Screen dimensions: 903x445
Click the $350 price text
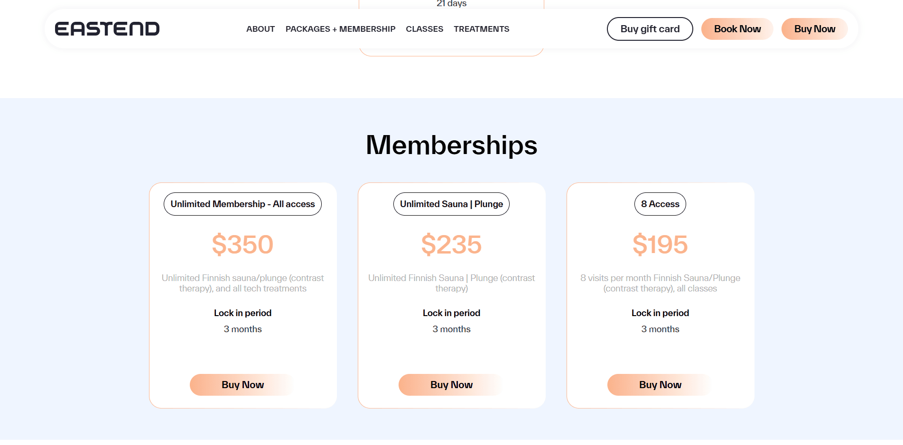click(x=242, y=245)
